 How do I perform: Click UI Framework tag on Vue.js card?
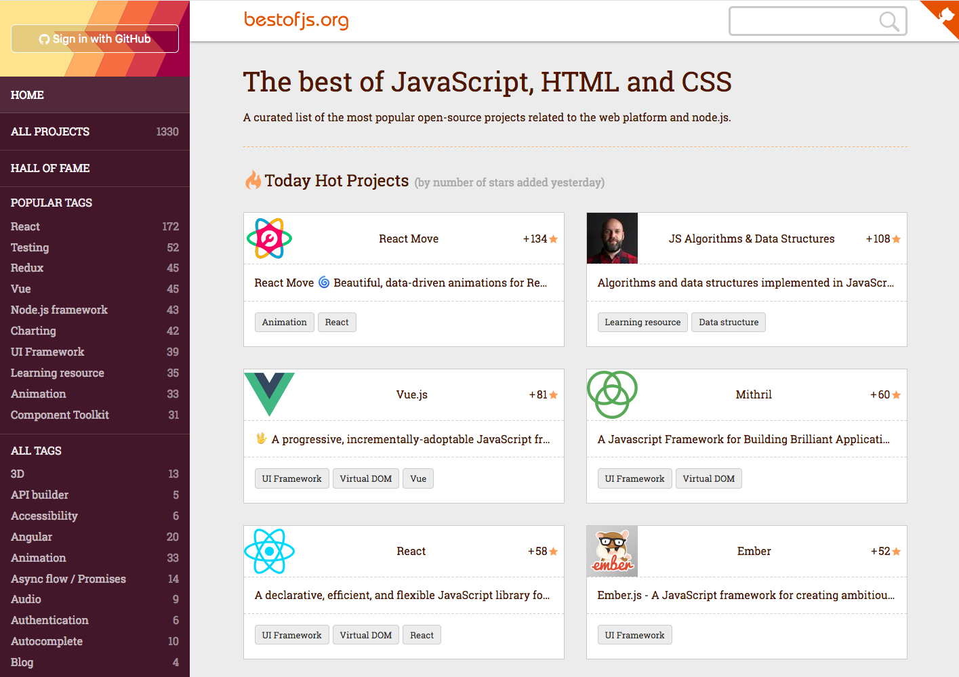[x=292, y=478]
